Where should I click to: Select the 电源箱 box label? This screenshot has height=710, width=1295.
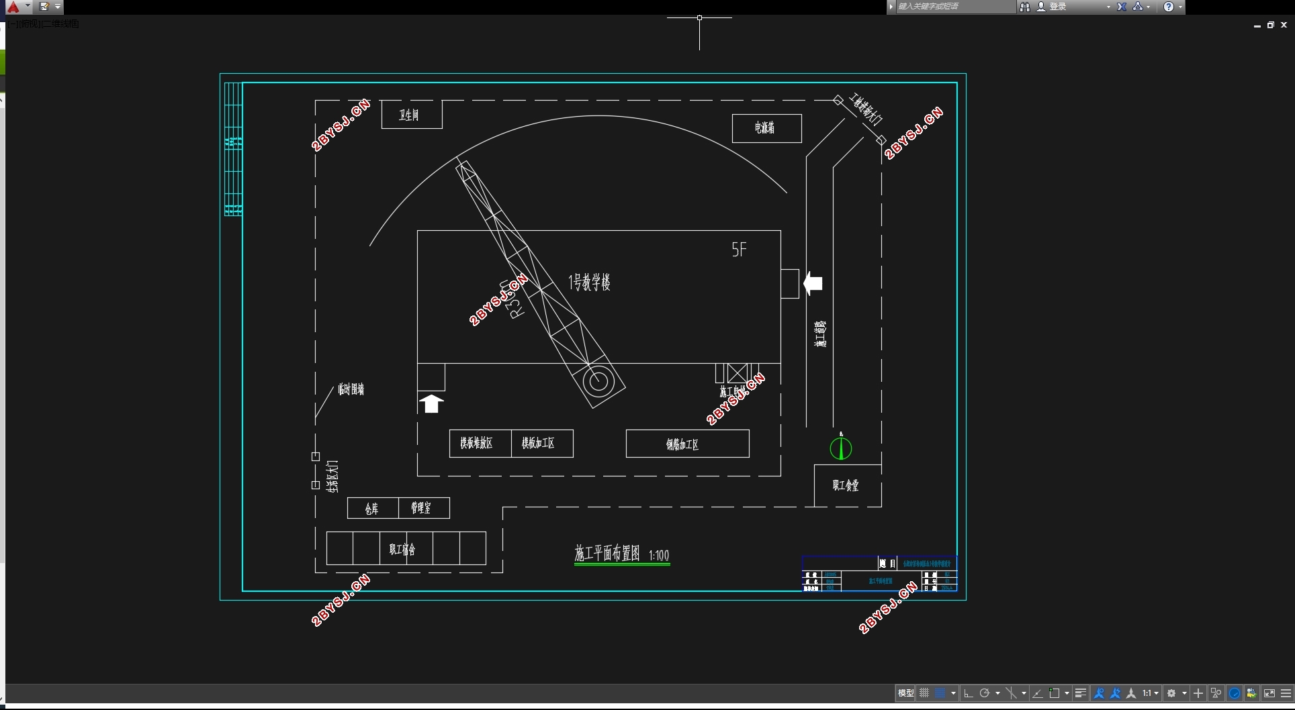pos(764,128)
